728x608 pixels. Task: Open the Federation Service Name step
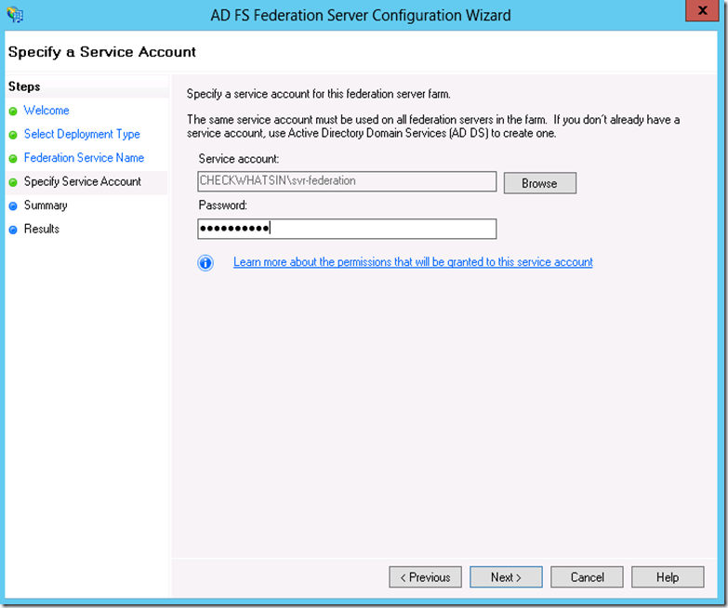(84, 158)
